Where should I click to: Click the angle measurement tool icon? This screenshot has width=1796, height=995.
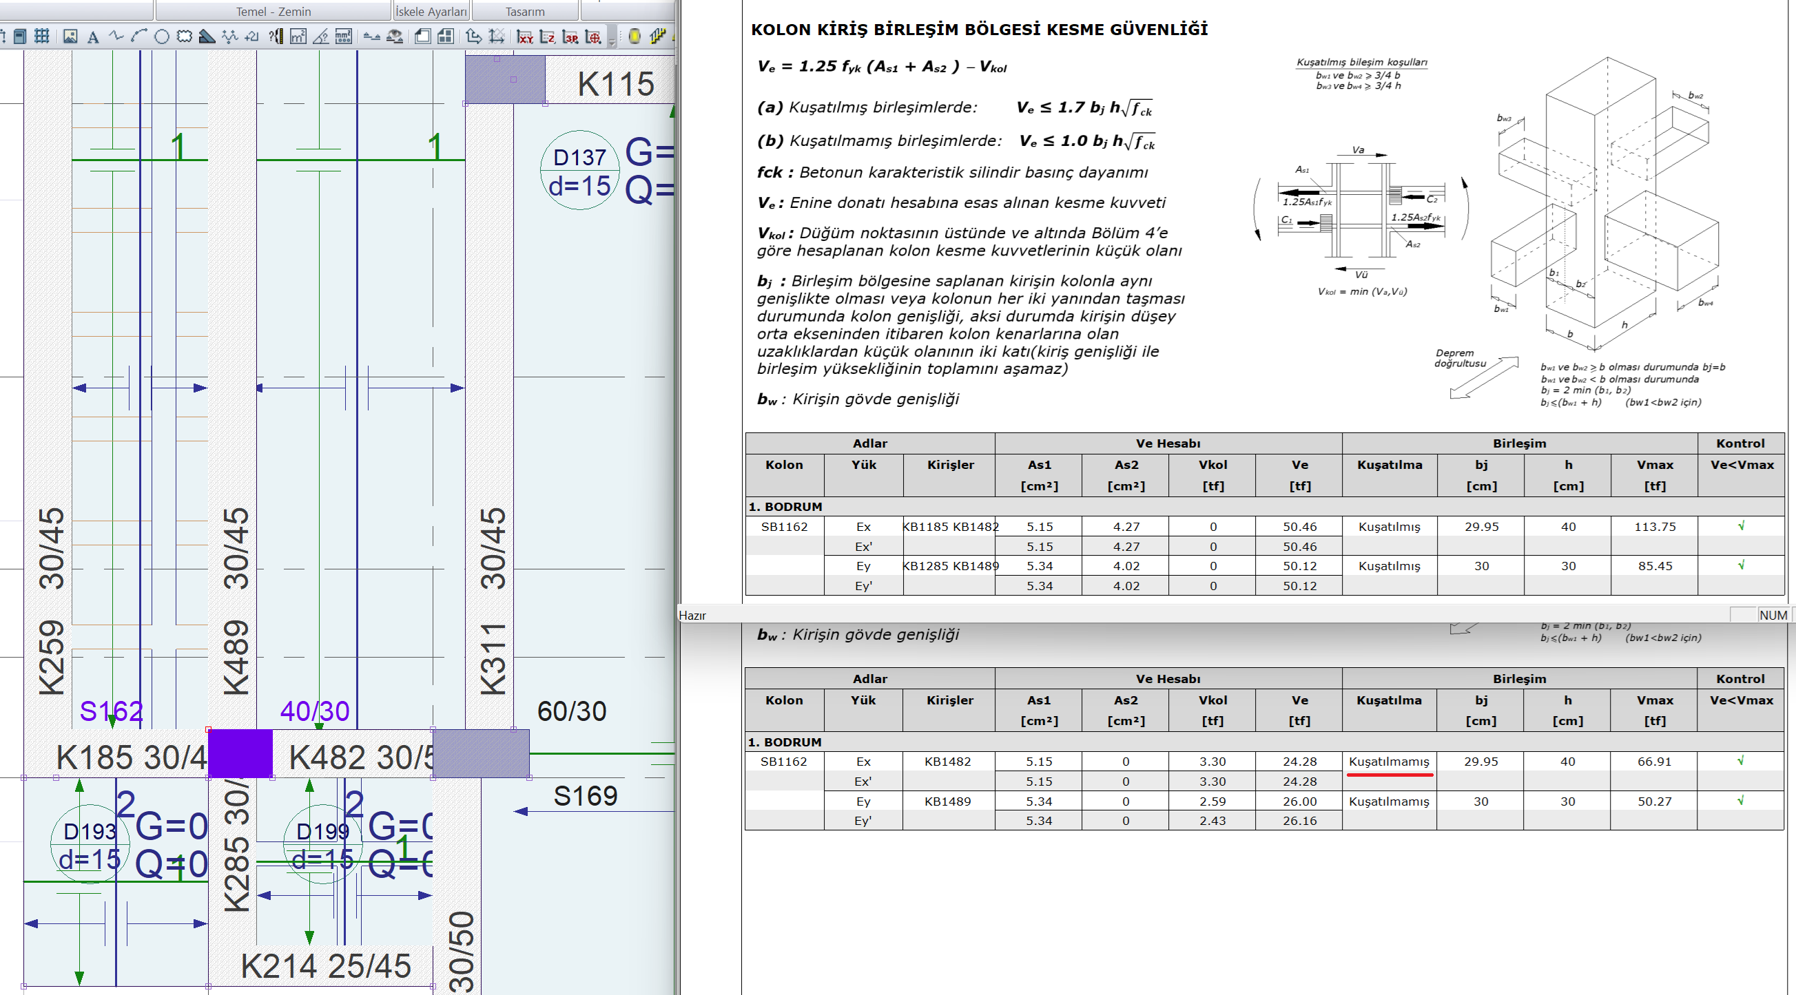(321, 37)
